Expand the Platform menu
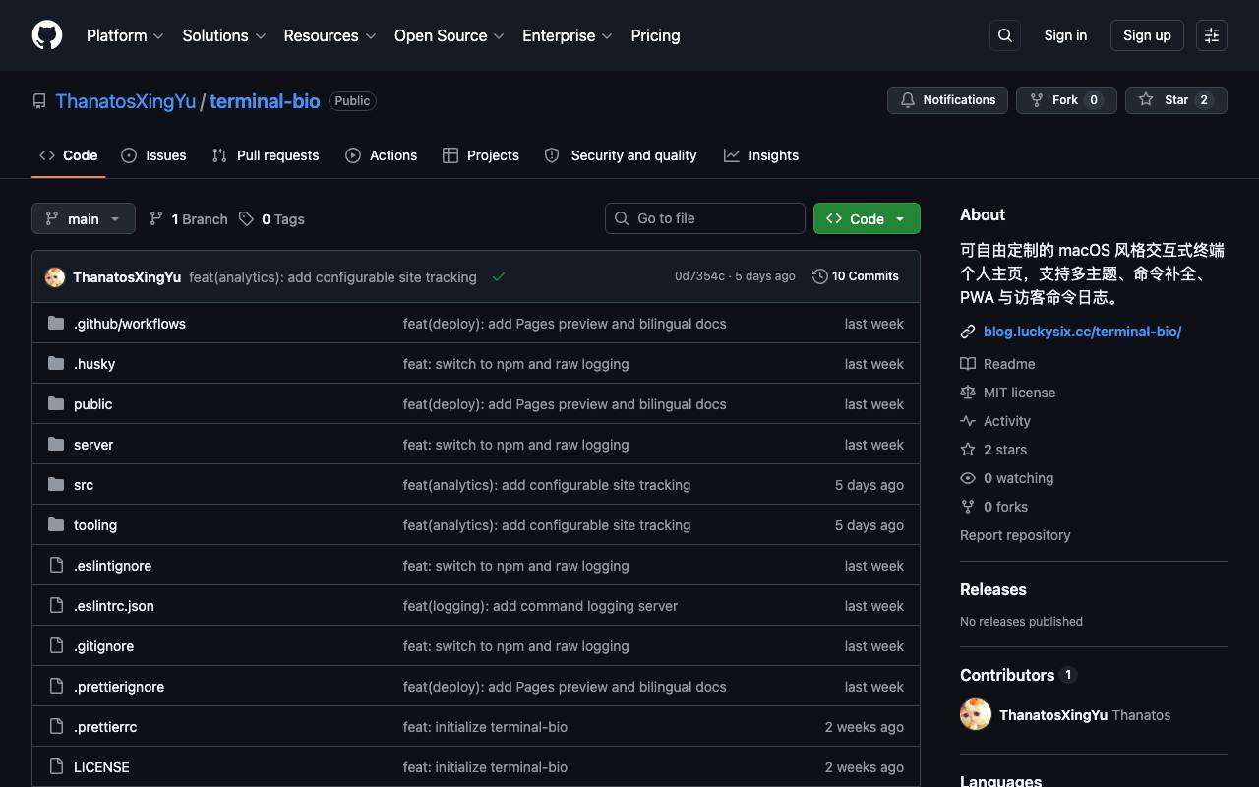The width and height of the screenshot is (1259, 787). 125,35
